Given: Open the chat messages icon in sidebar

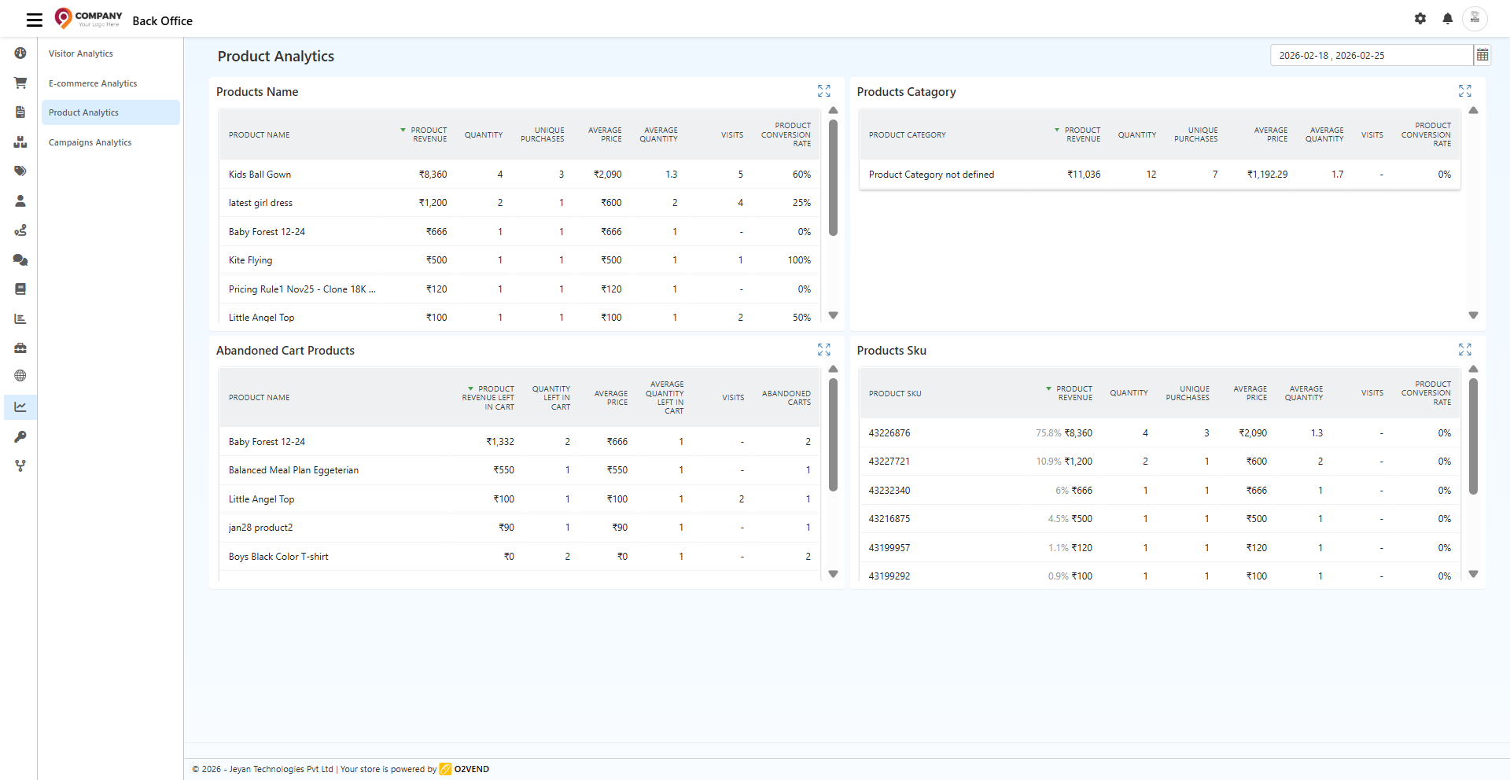Looking at the screenshot, I should (x=20, y=259).
